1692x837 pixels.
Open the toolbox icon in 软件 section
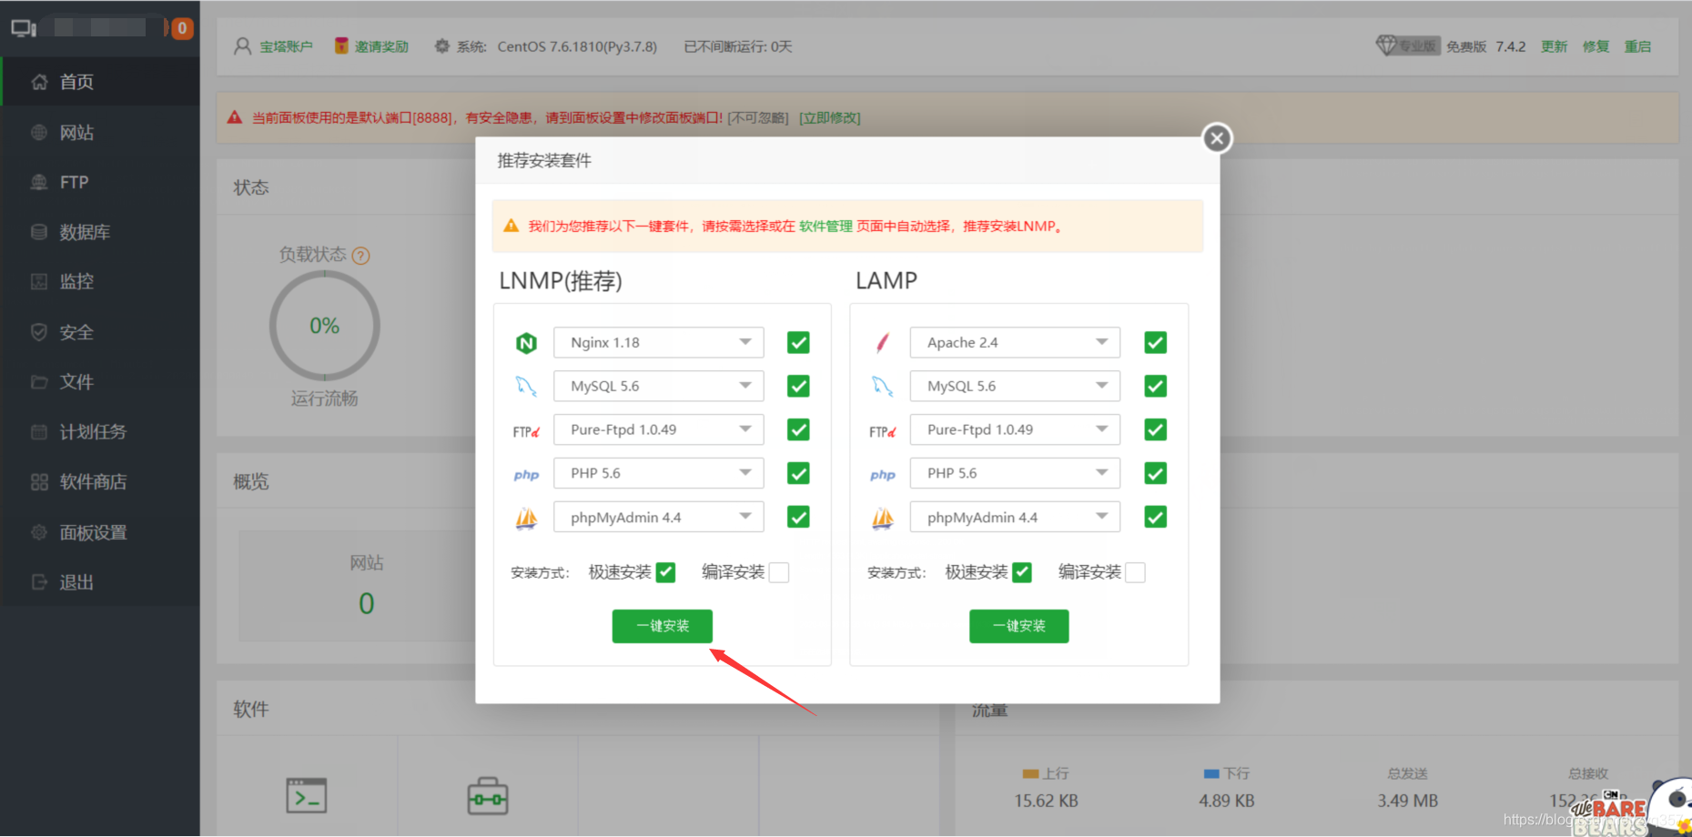[488, 796]
